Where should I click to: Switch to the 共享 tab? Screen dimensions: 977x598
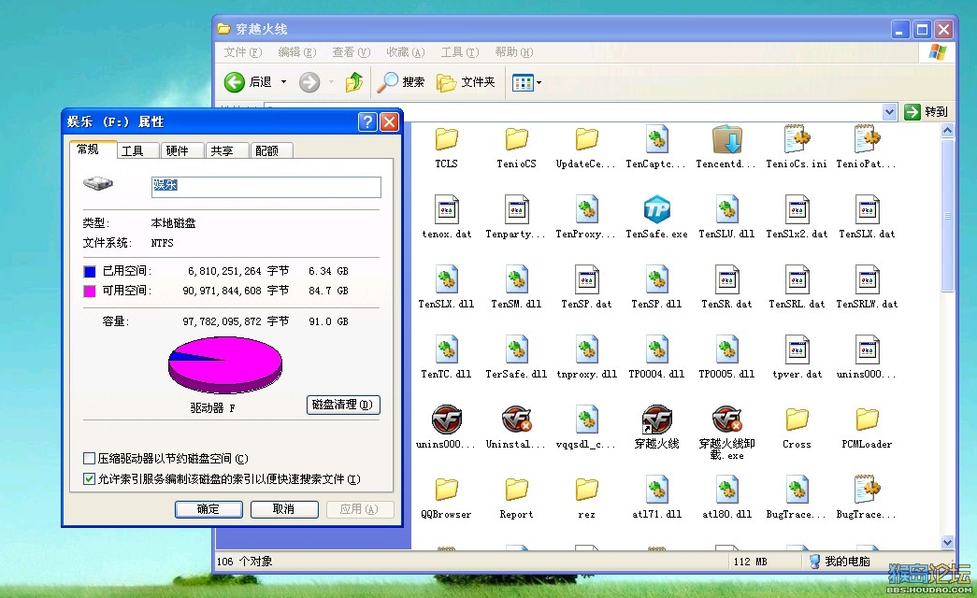[227, 150]
